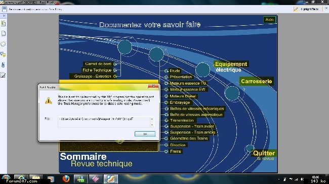Open the attachments paperclip panel icon

point(3,65)
